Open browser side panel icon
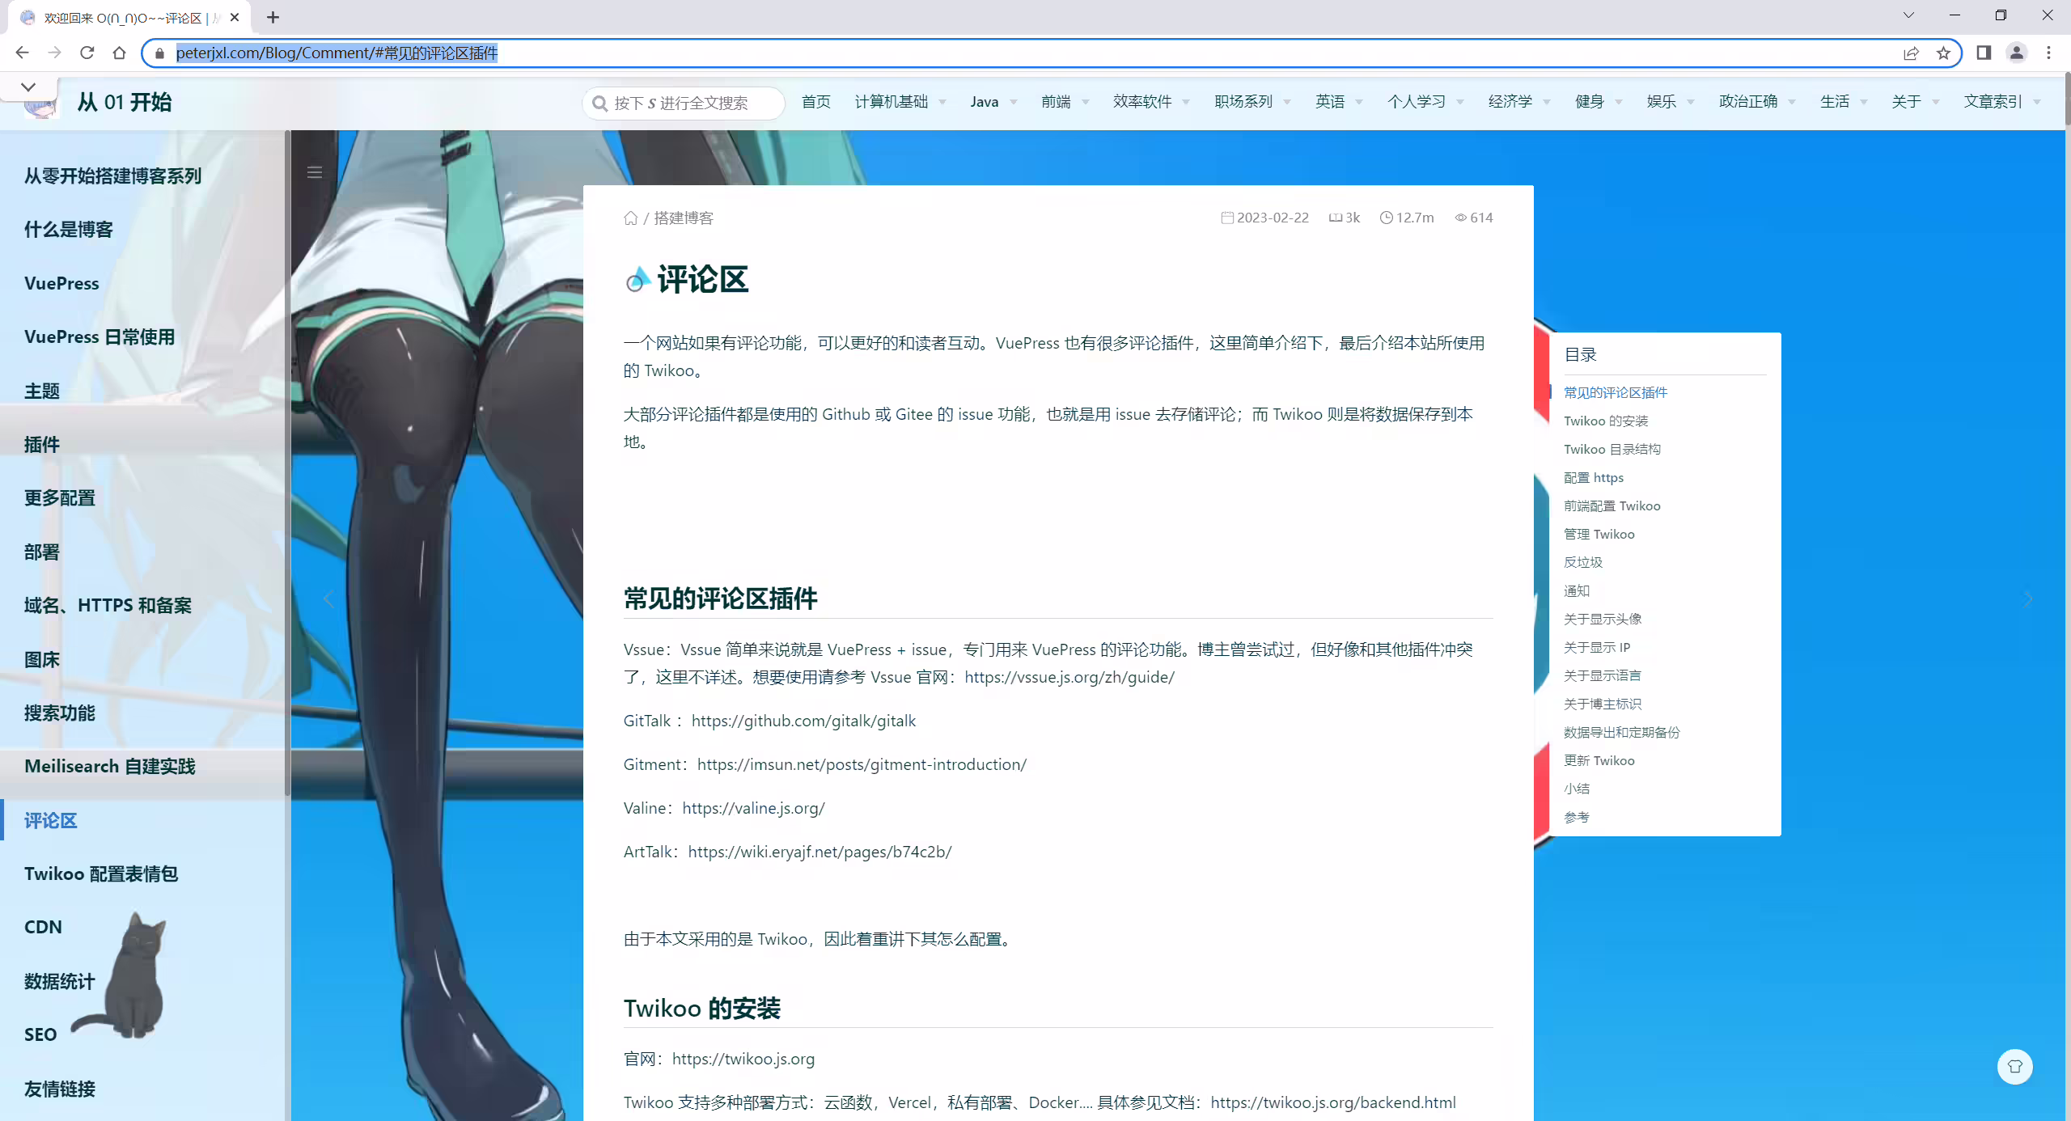Image resolution: width=2071 pixels, height=1121 pixels. pos(1984,53)
